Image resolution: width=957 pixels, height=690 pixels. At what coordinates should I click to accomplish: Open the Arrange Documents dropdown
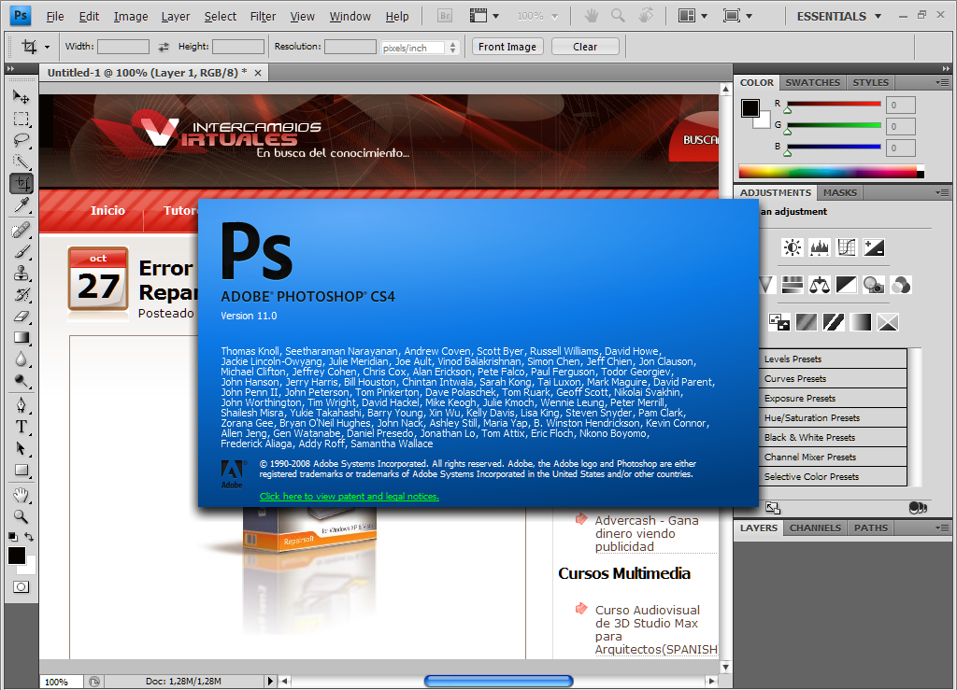(x=693, y=16)
